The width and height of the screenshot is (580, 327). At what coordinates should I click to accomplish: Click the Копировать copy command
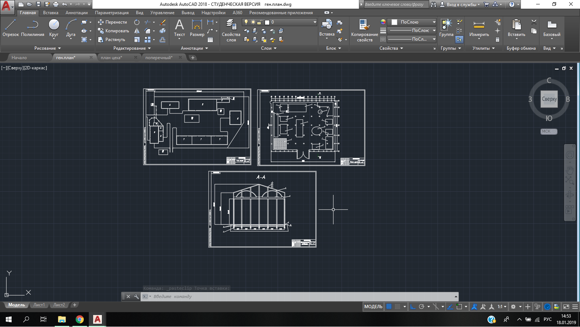(113, 31)
